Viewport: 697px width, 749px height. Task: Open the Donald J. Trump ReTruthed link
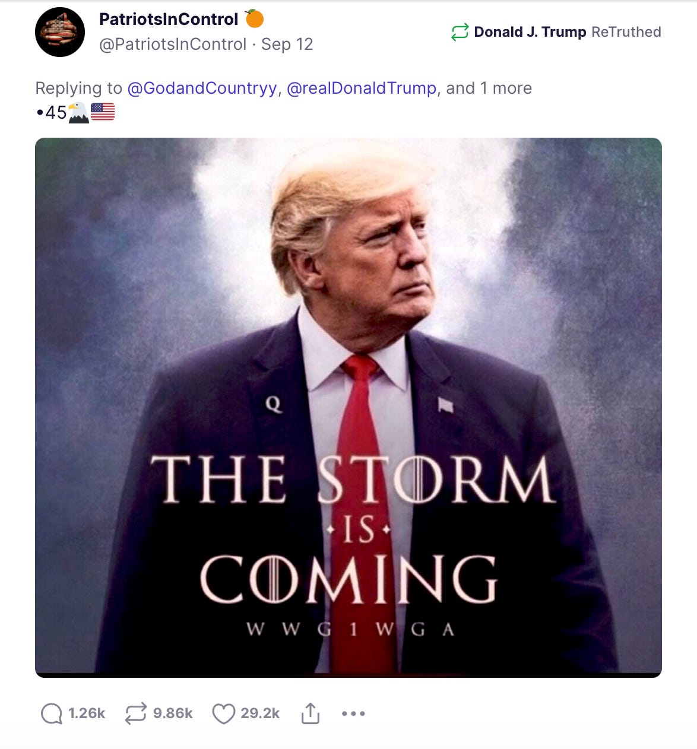point(567,32)
